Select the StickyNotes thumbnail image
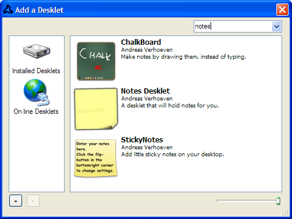This screenshot has height=219, width=292. pos(96,158)
